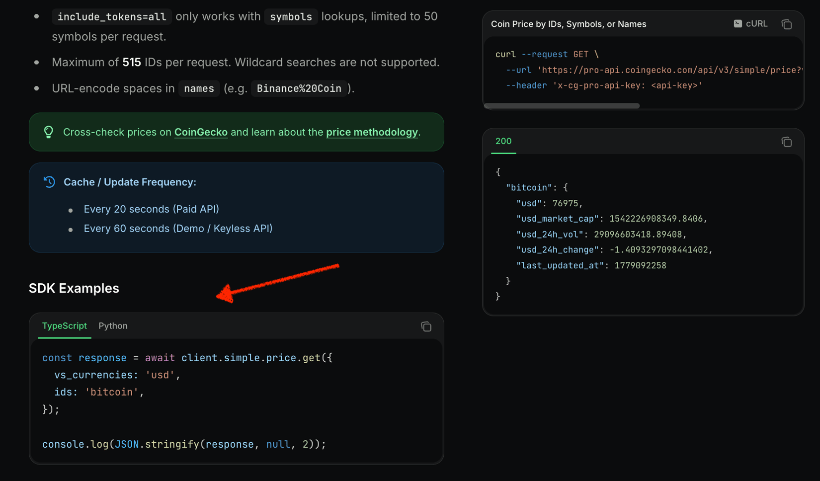Copy the 200 response JSON
This screenshot has height=481, width=820.
786,142
